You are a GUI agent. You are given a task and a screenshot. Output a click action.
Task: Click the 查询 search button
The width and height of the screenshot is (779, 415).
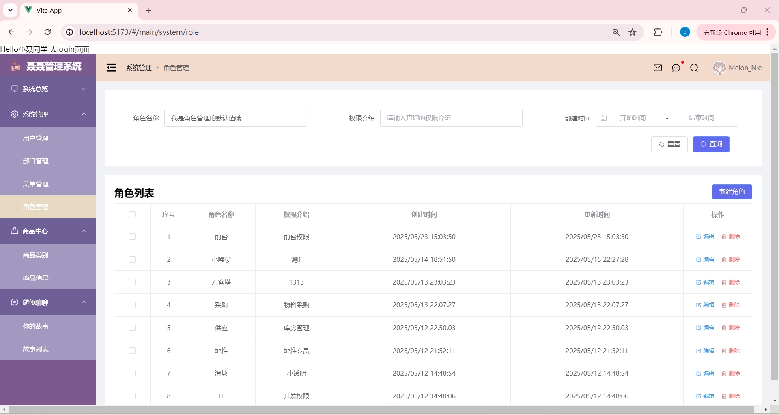(711, 144)
